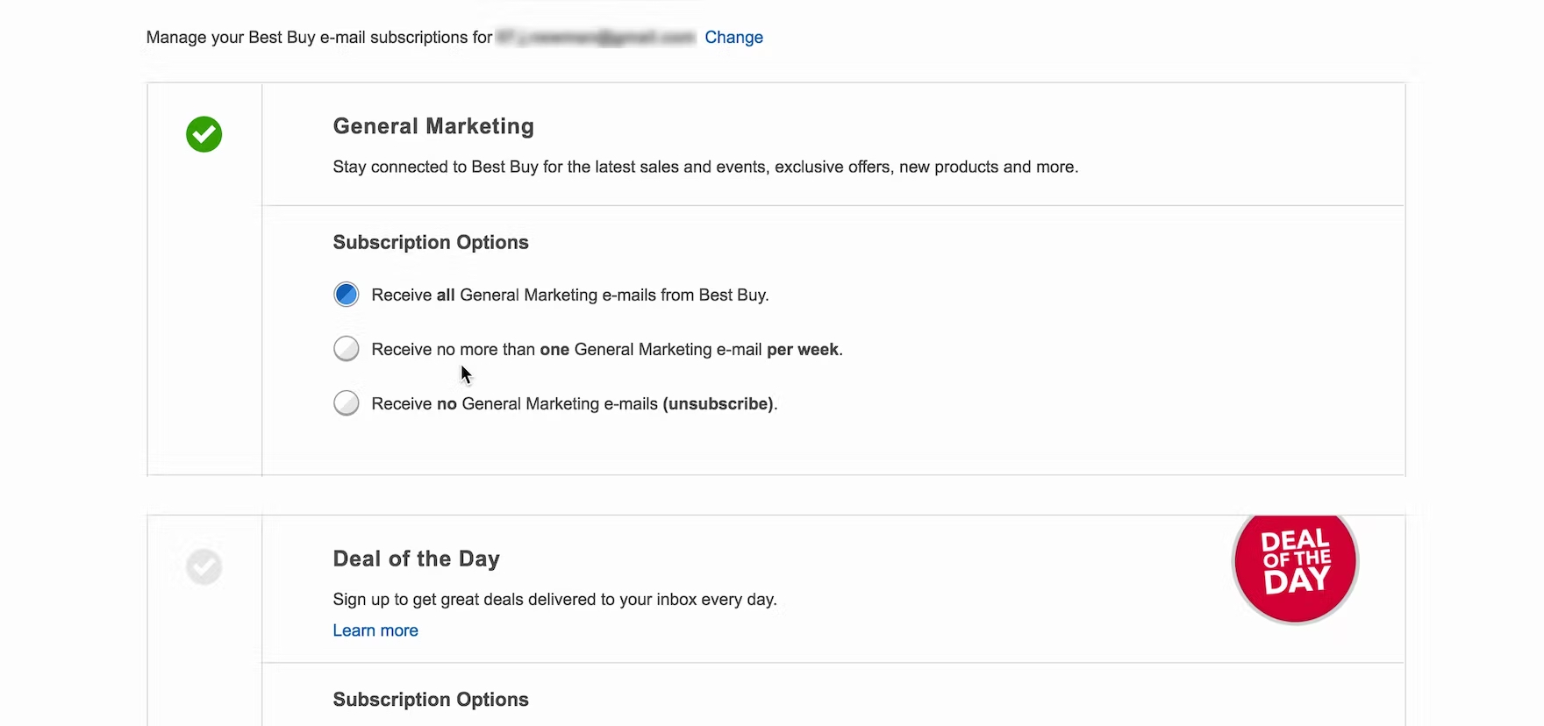Viewport: 1544px width, 726px height.
Task: Click the green General Marketing checkmark icon
Action: (x=204, y=134)
